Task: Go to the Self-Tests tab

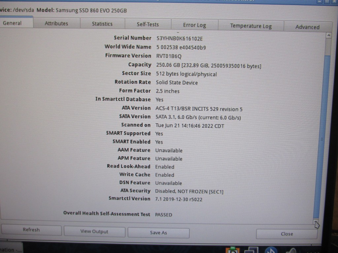Action: coord(148,24)
